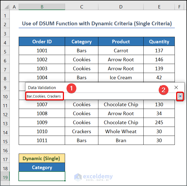Click the select-all corner triangle
Image resolution: width=187 pixels, height=186 pixels.
point(7,7)
